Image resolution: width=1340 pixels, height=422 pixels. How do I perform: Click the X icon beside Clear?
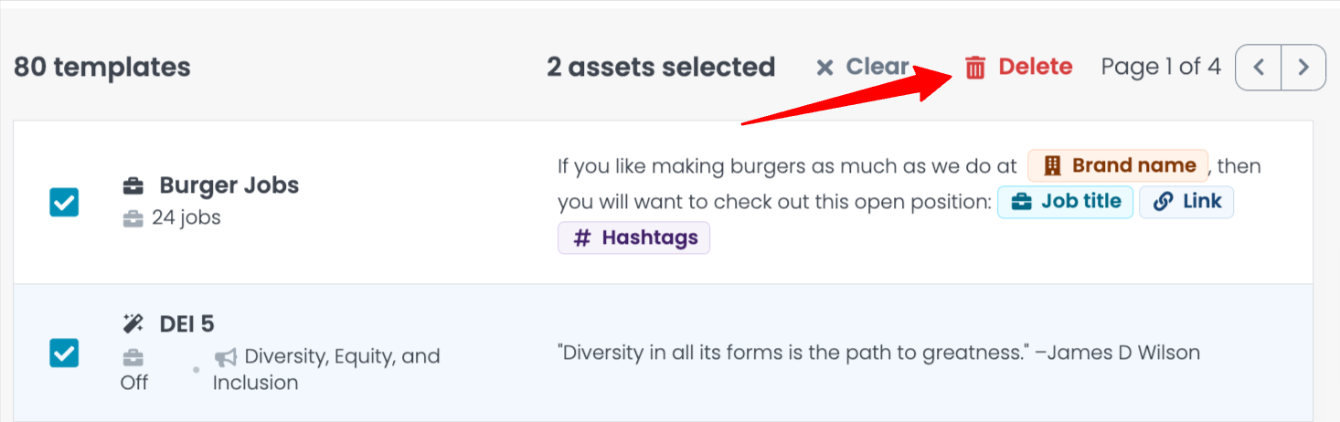[824, 68]
